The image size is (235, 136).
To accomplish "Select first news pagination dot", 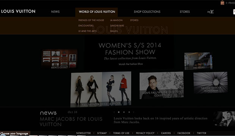I will [x=119, y=112].
